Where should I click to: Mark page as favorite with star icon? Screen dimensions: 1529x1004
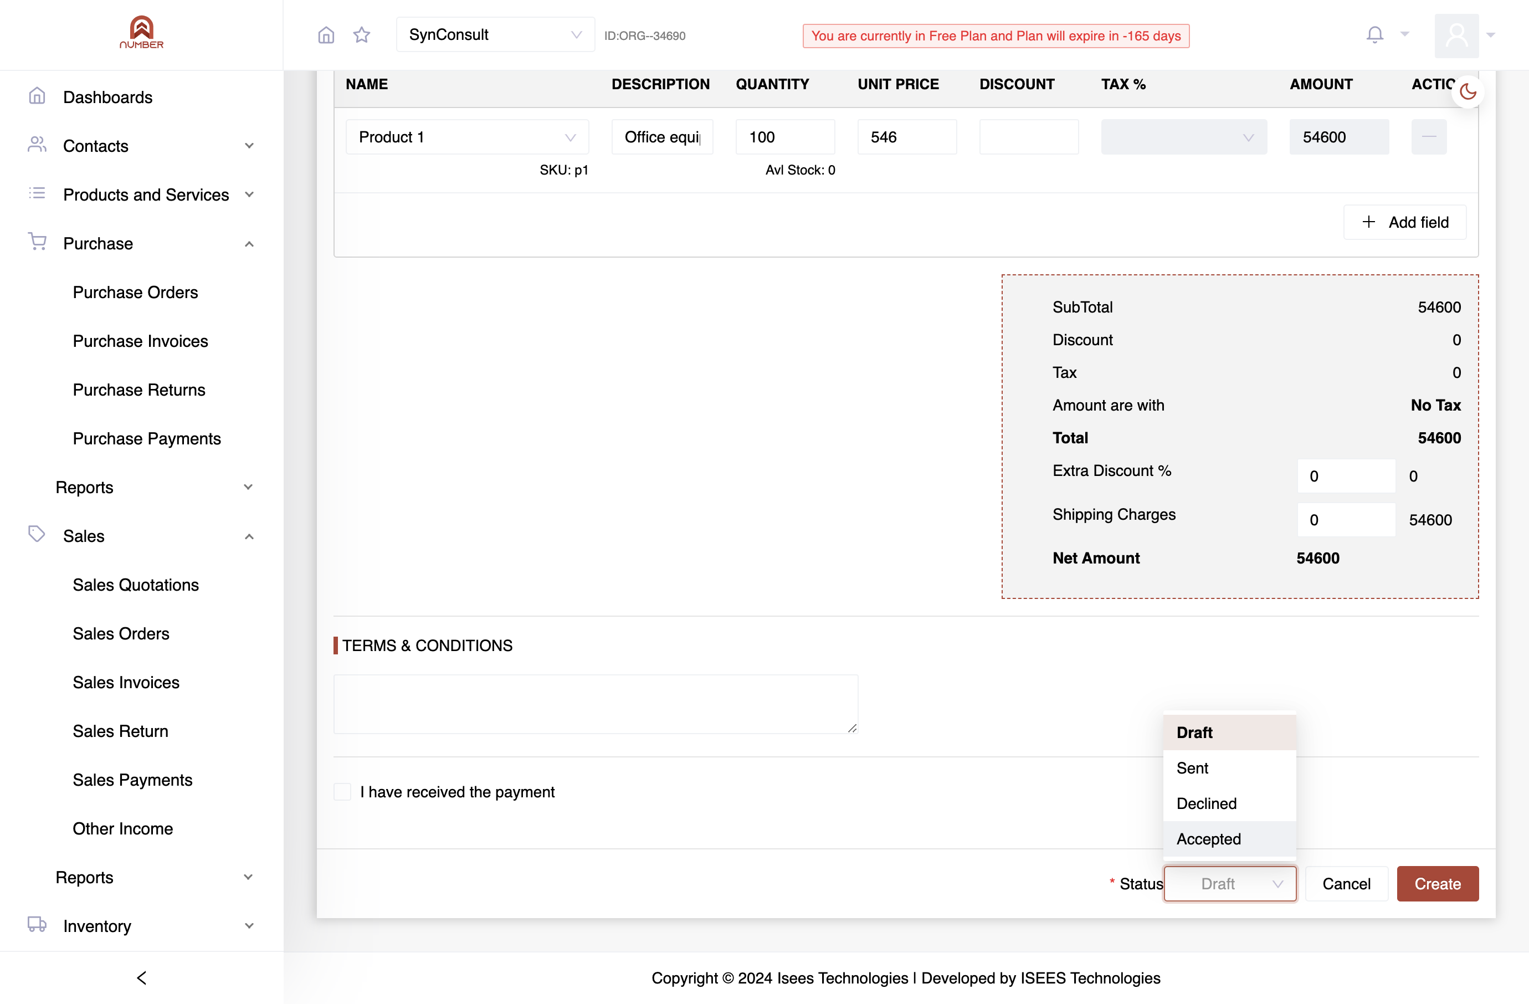point(362,35)
